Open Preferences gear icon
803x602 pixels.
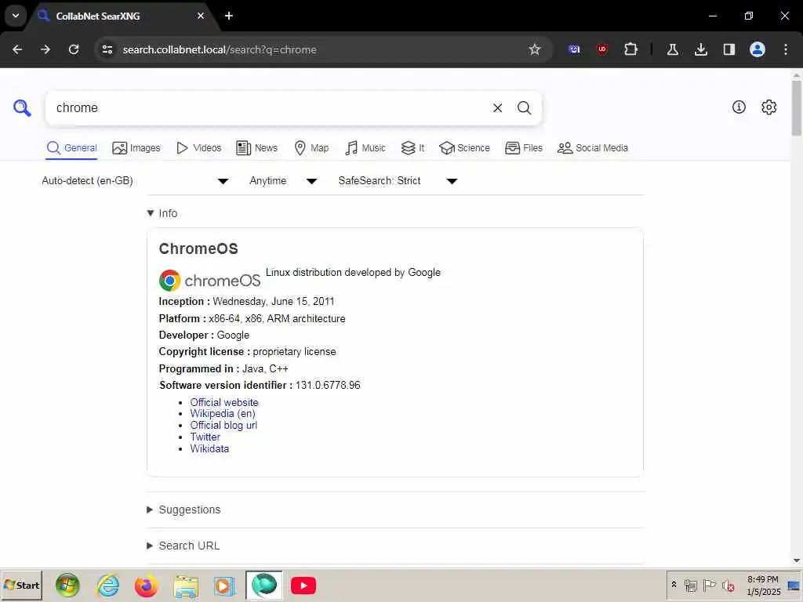point(768,107)
